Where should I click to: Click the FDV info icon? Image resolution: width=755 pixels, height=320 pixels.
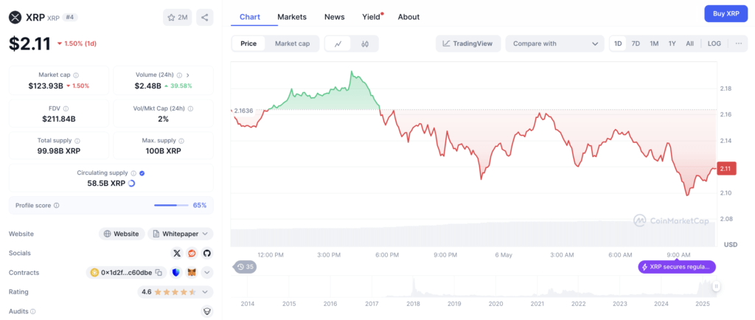tap(66, 108)
